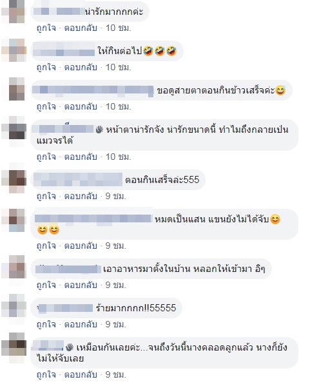Reply to the comment ร้ายมากกกก!!55555
The height and width of the screenshot is (386, 319).
[x=81, y=324]
